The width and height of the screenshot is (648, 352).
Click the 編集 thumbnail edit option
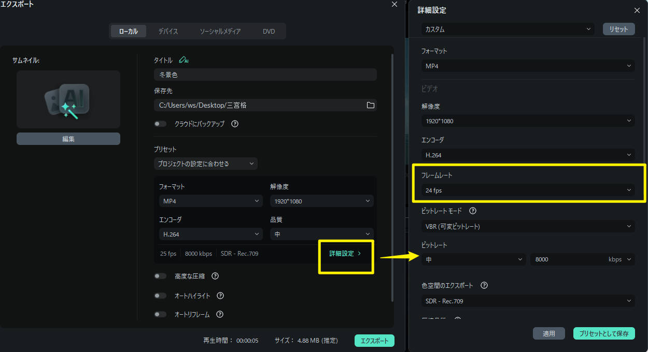68,138
